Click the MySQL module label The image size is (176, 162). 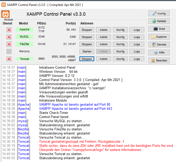click(24, 37)
